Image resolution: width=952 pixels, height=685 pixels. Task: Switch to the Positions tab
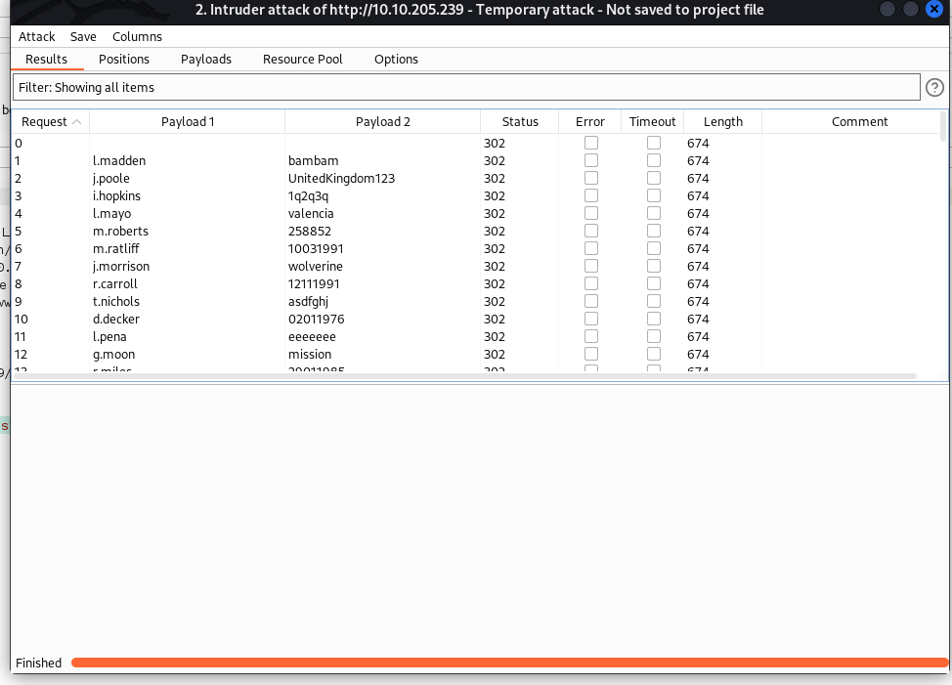coord(124,59)
